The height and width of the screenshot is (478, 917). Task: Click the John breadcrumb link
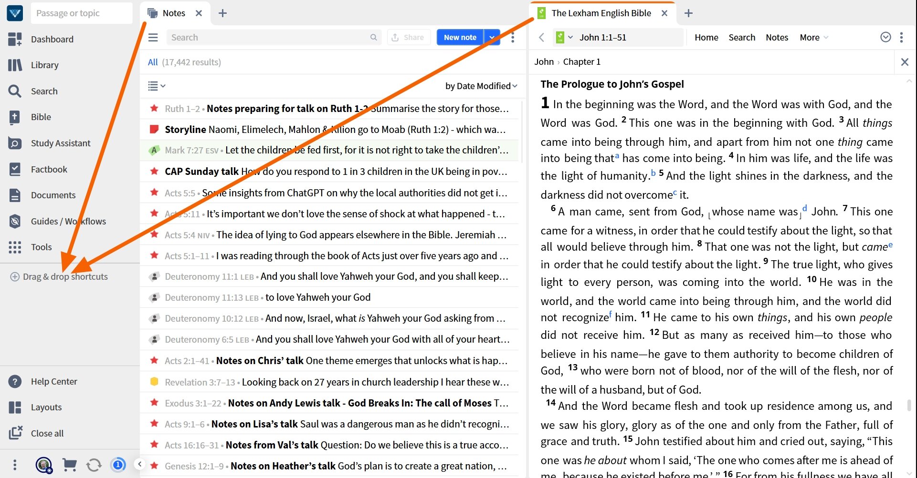[544, 61]
